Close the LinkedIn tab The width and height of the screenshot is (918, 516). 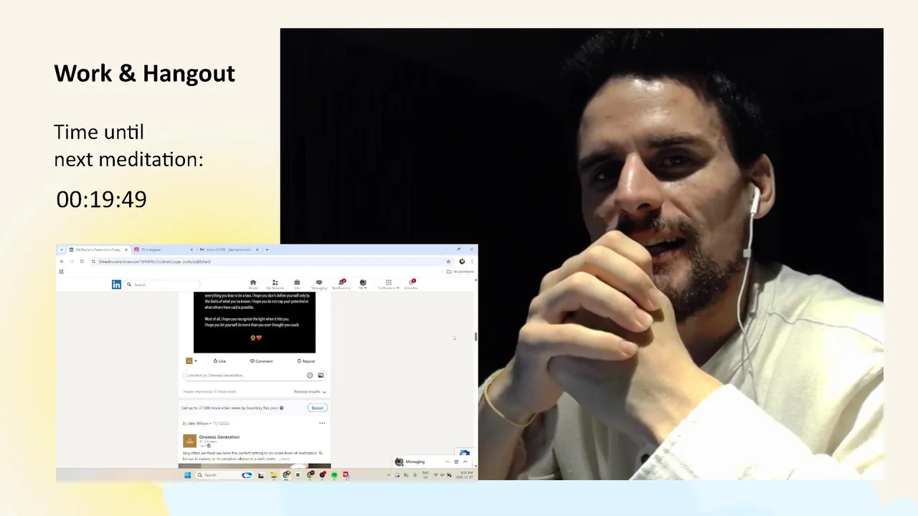[126, 249]
